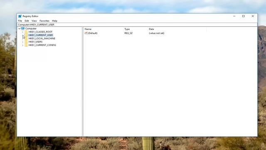Select the (Default) value name
The image size is (266, 150).
(93, 33)
